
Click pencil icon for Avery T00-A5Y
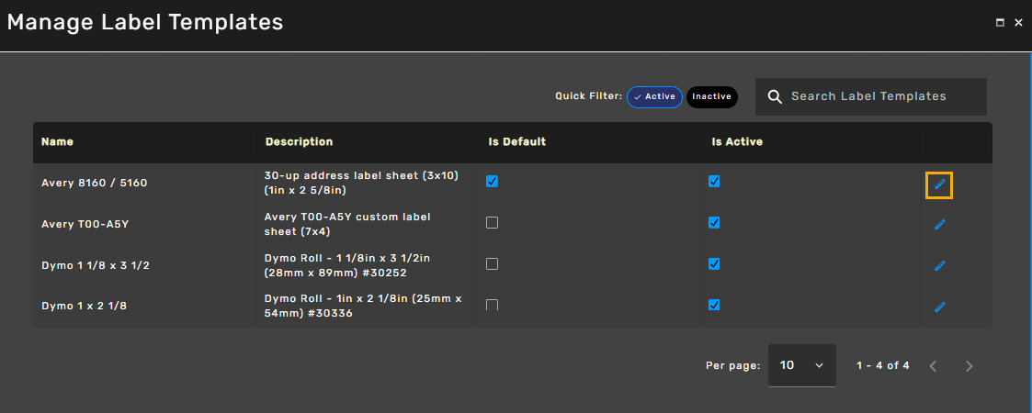pos(939,225)
